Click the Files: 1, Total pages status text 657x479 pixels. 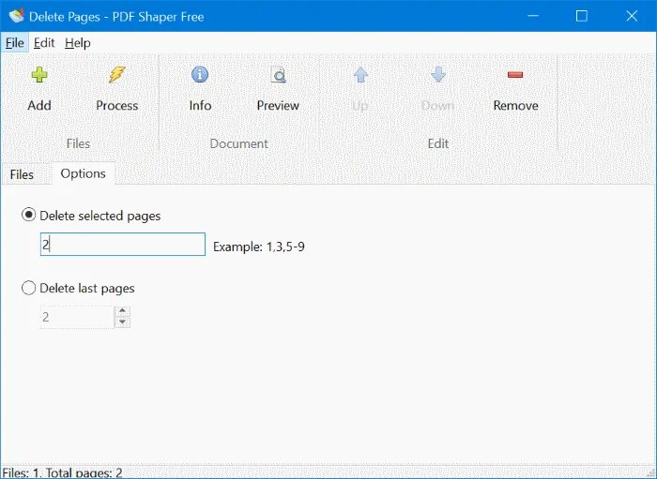click(x=63, y=472)
